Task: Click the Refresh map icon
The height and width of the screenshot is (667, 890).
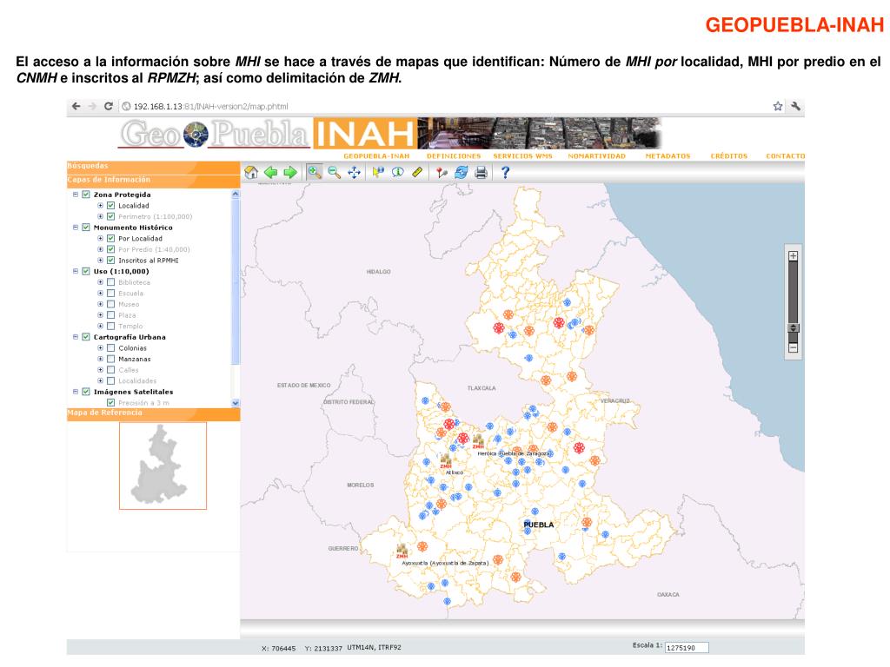Action: tap(461, 173)
